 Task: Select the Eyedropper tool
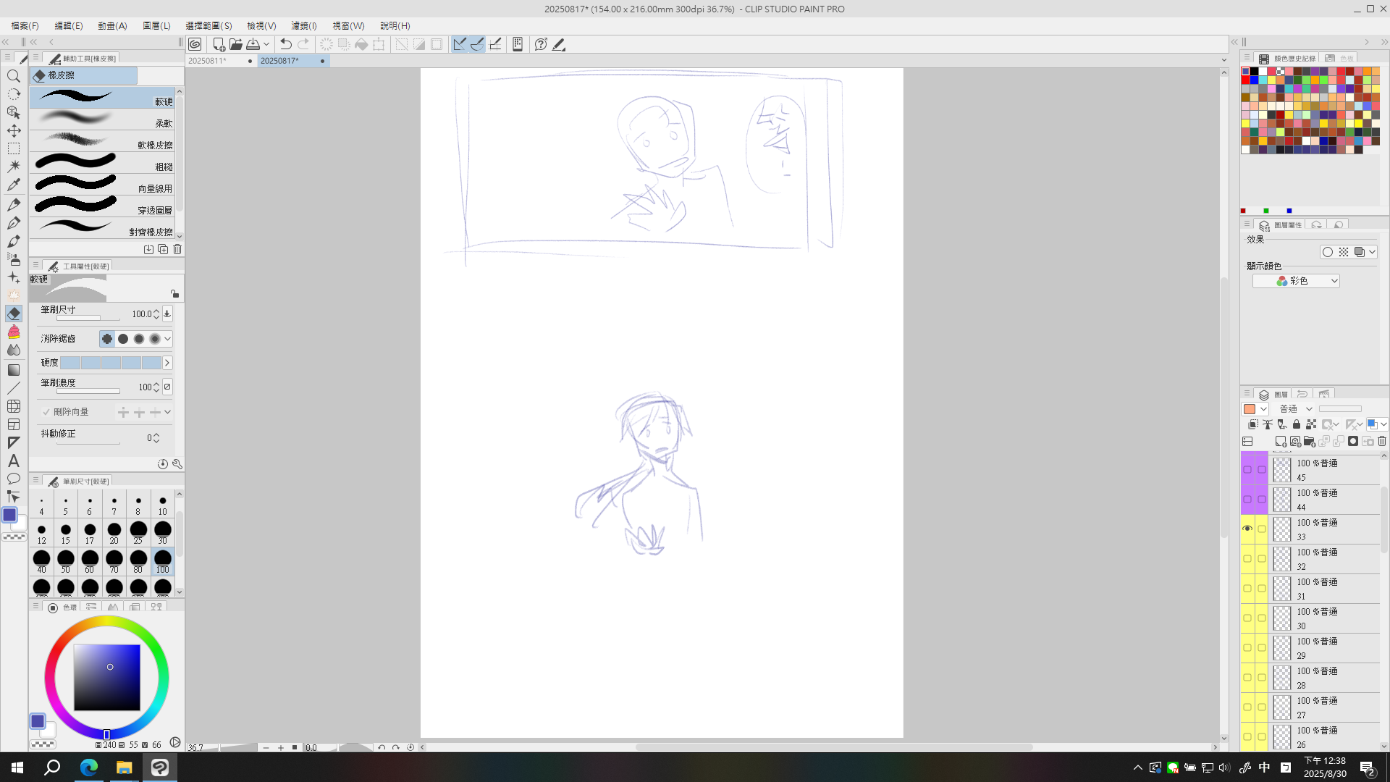point(13,185)
